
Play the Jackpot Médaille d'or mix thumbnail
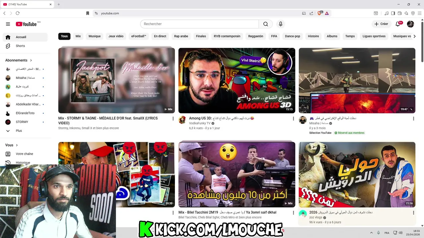(x=117, y=81)
